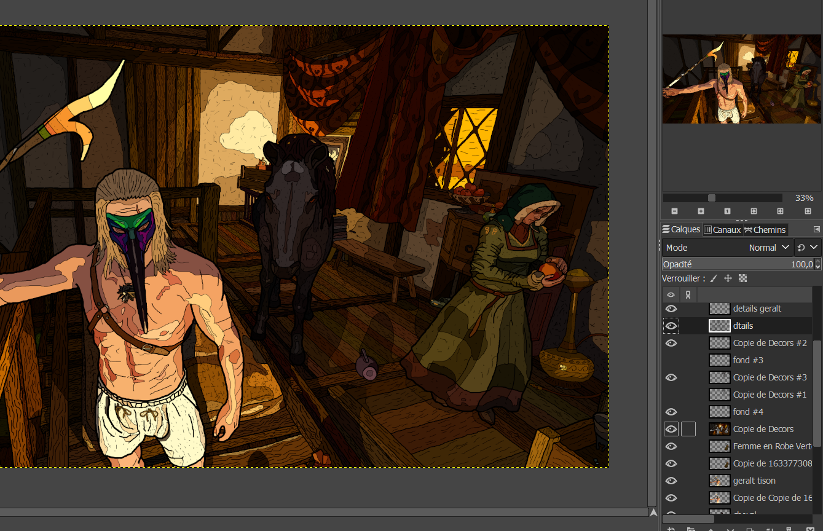Increase opacity using the stepper up arrow
This screenshot has height=531, width=823.
pyautogui.click(x=817, y=261)
